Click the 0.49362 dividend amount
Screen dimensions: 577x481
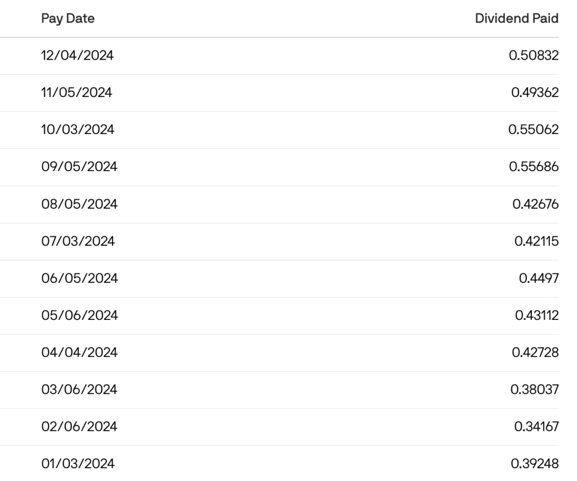[535, 93]
